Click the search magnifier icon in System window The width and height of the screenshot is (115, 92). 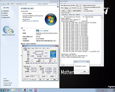point(57,4)
